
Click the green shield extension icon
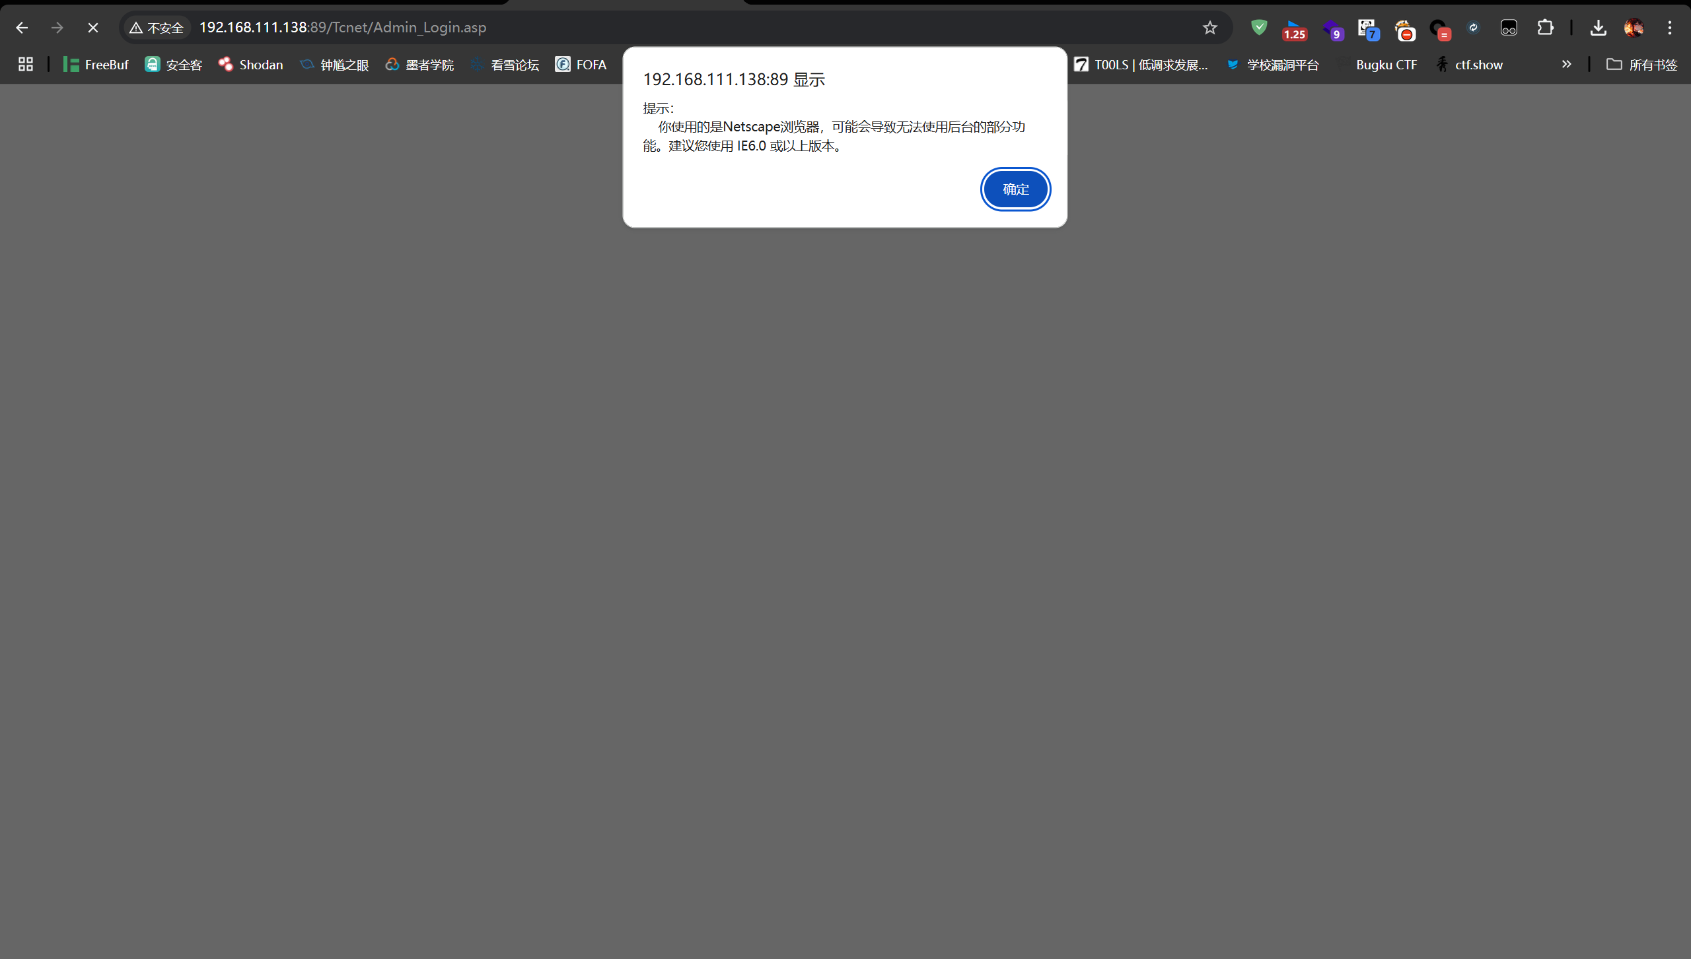point(1259,28)
